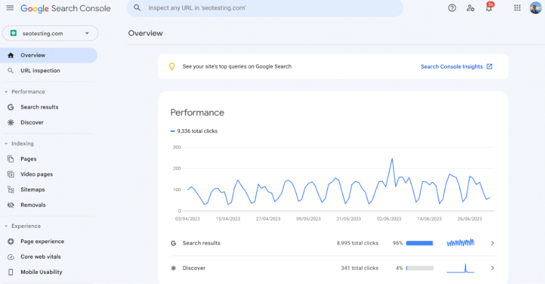Click the Google icon in Search results row
Image resolution: width=545 pixels, height=284 pixels.
[x=173, y=243]
